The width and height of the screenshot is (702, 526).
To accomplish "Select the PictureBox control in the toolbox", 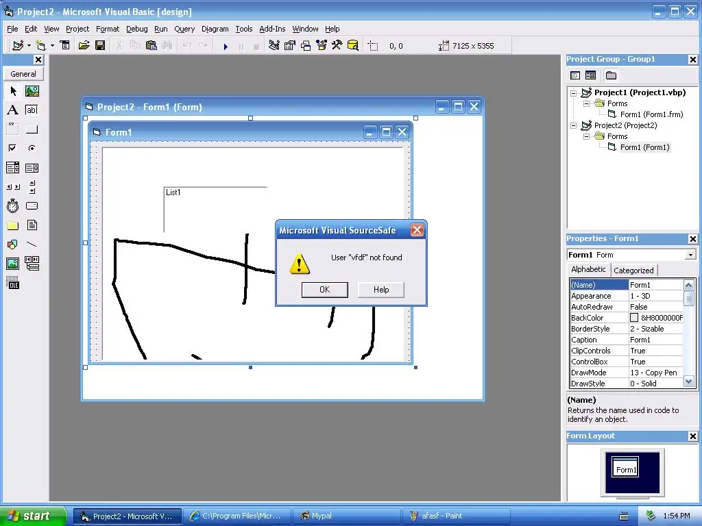I will (x=32, y=91).
